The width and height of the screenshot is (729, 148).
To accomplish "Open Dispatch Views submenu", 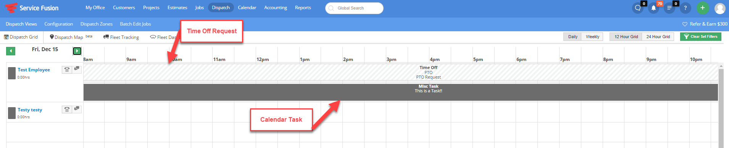I will (21, 24).
